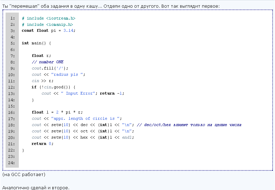The height and width of the screenshot is (190, 275).
Task: Click the '(на GCC работает)' note below code
Action: (24, 174)
